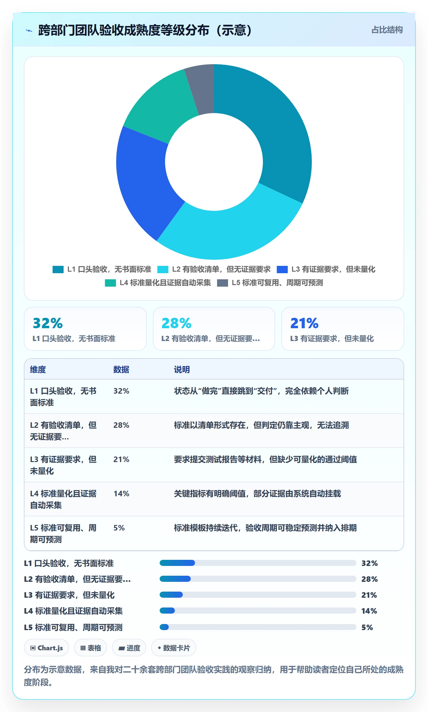Click the 占比结构 label in header

[x=387, y=30]
